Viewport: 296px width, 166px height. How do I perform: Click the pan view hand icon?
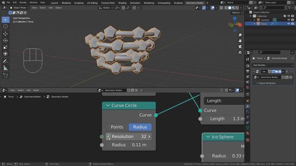(x=240, y=41)
